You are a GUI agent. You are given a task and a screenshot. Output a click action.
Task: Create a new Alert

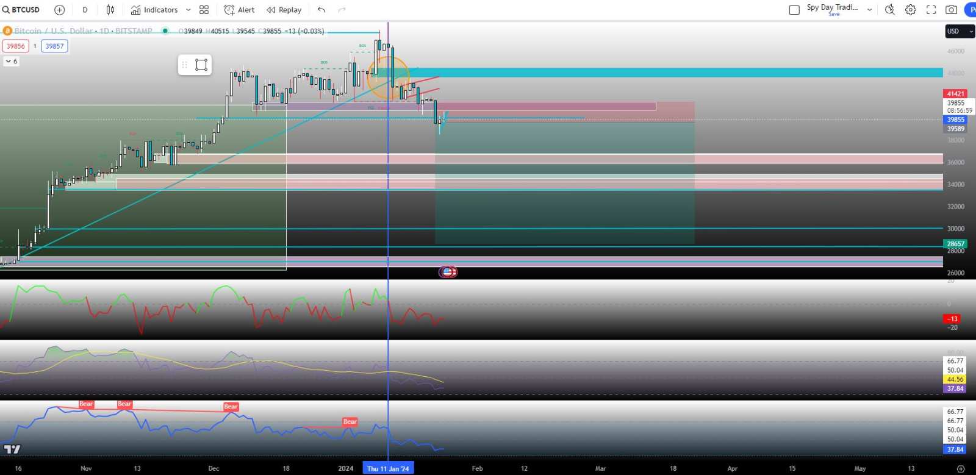point(239,10)
